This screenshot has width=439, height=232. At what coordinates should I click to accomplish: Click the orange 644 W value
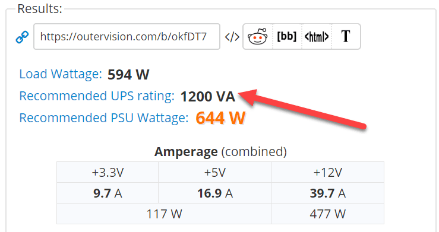pyautogui.click(x=220, y=117)
